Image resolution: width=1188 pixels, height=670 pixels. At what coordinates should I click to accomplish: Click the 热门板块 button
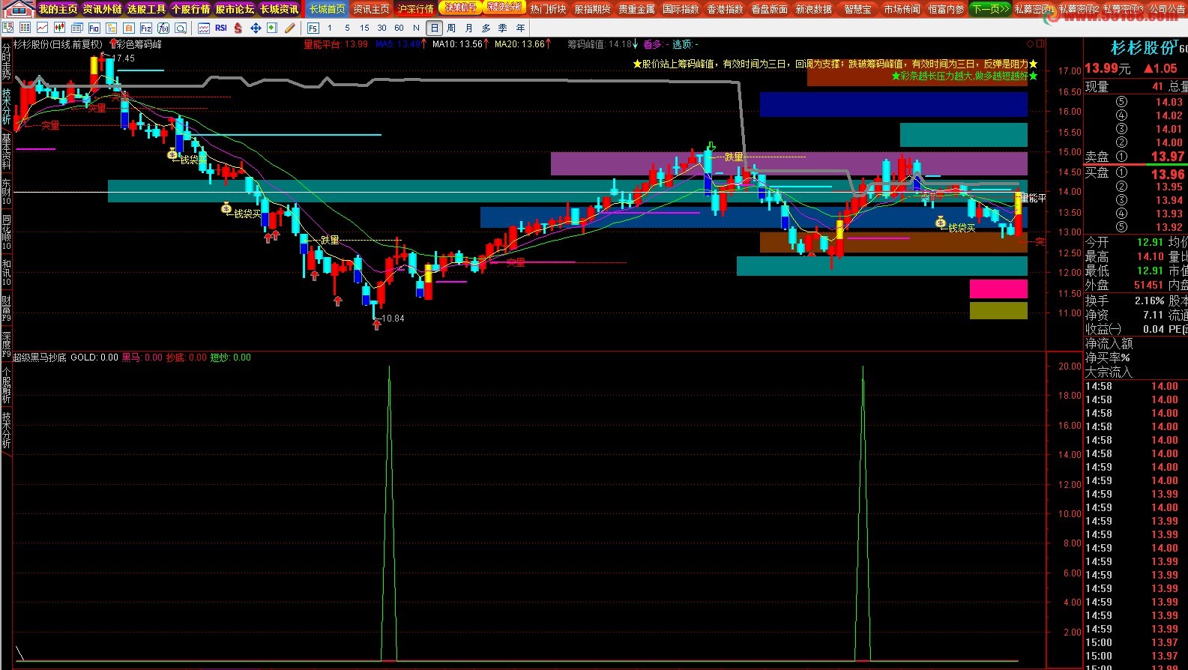point(549,9)
